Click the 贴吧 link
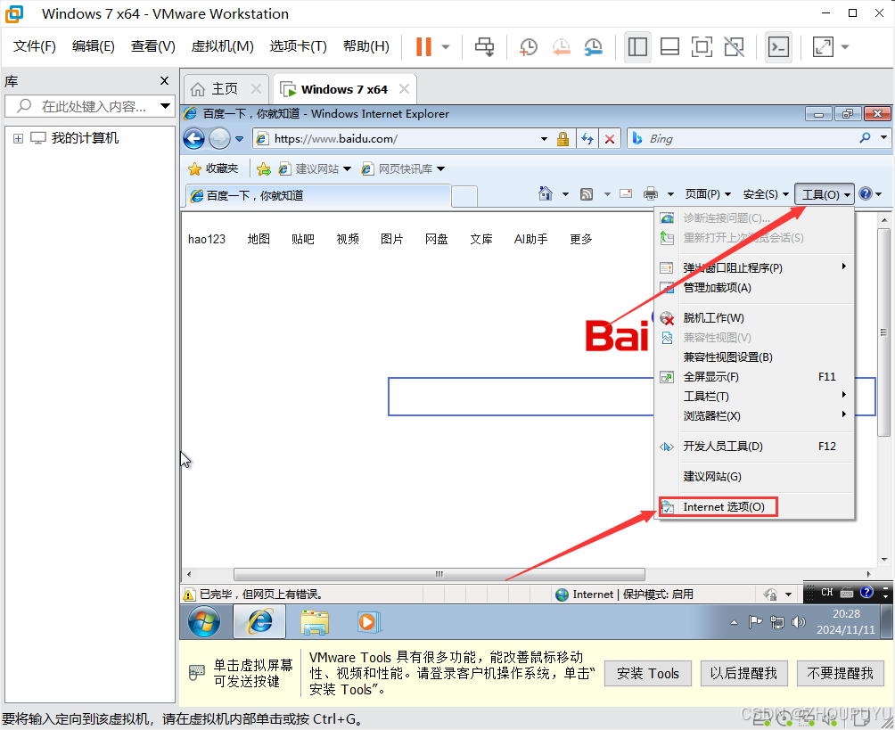The image size is (895, 730). pyautogui.click(x=302, y=239)
